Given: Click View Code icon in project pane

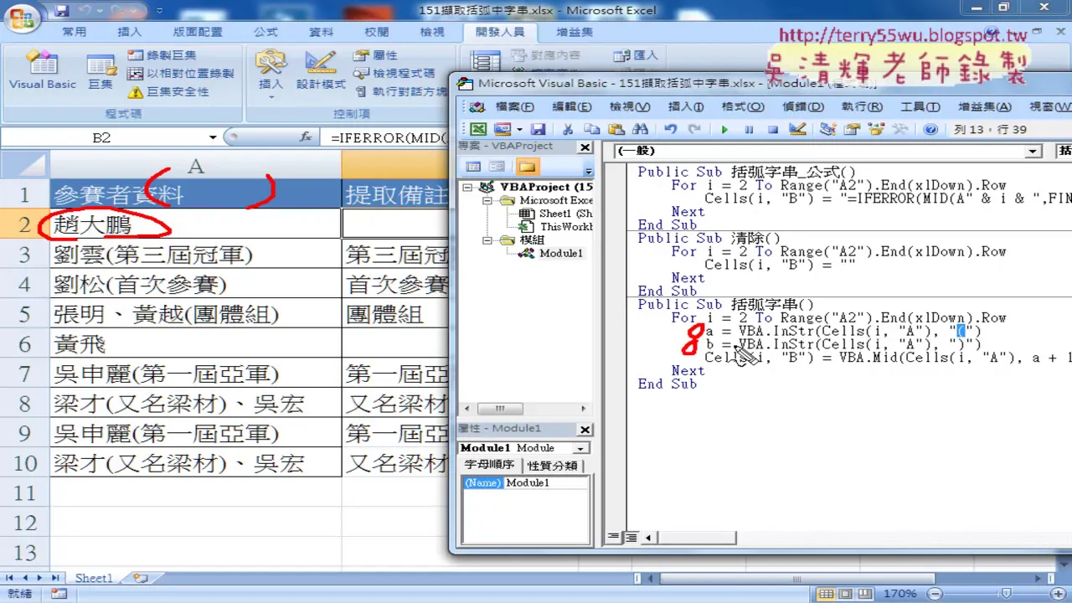Looking at the screenshot, I should [x=473, y=166].
